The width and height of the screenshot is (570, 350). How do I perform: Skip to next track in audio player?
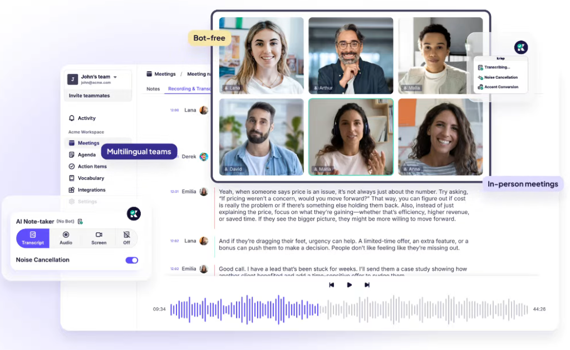(367, 285)
